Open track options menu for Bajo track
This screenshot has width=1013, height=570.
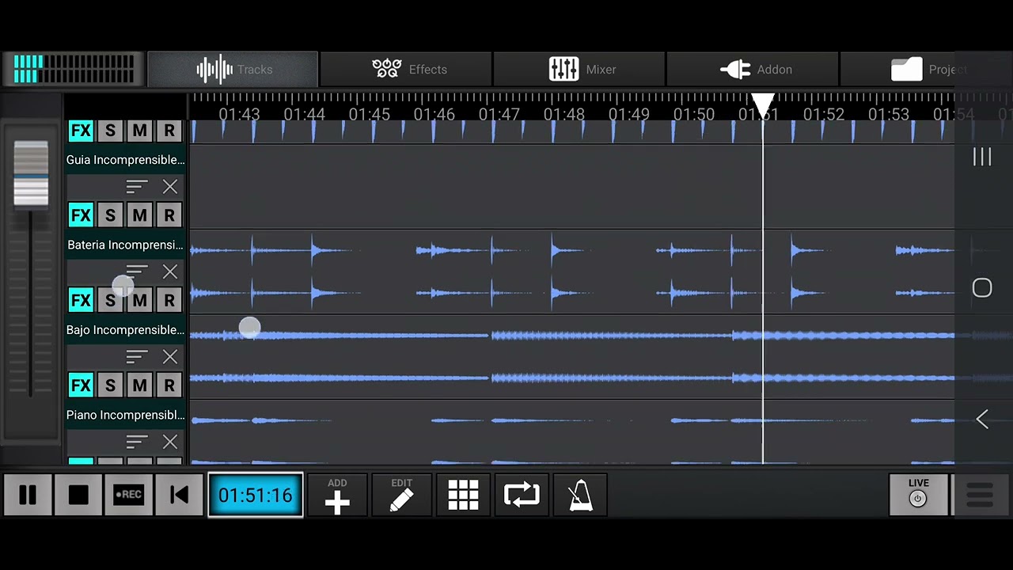point(137,357)
